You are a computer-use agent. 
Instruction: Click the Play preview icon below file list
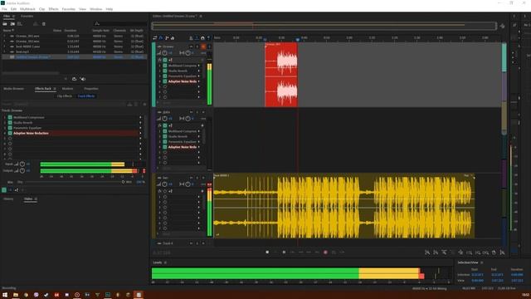[x=66, y=79]
